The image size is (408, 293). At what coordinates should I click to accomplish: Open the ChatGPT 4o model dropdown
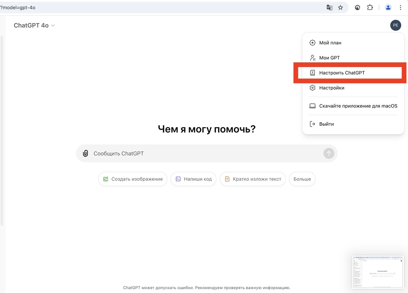coord(34,26)
